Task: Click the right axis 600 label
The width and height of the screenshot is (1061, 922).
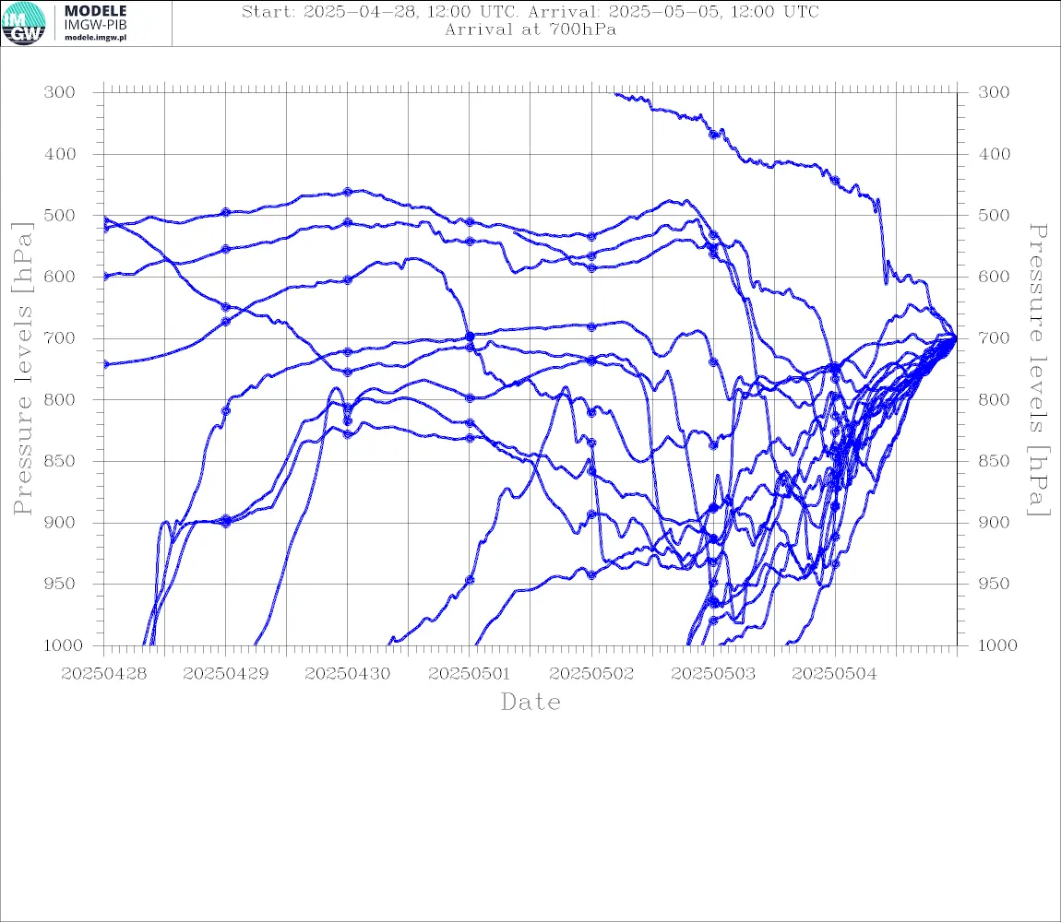Action: tap(994, 277)
